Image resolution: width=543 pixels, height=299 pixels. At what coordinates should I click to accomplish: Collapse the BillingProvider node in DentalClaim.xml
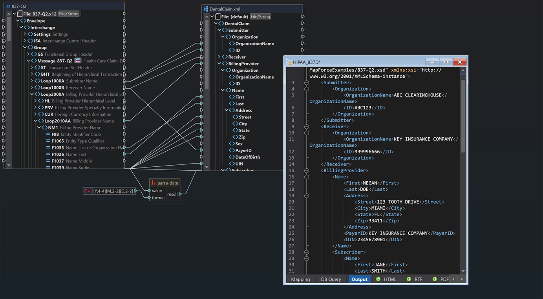click(x=219, y=64)
